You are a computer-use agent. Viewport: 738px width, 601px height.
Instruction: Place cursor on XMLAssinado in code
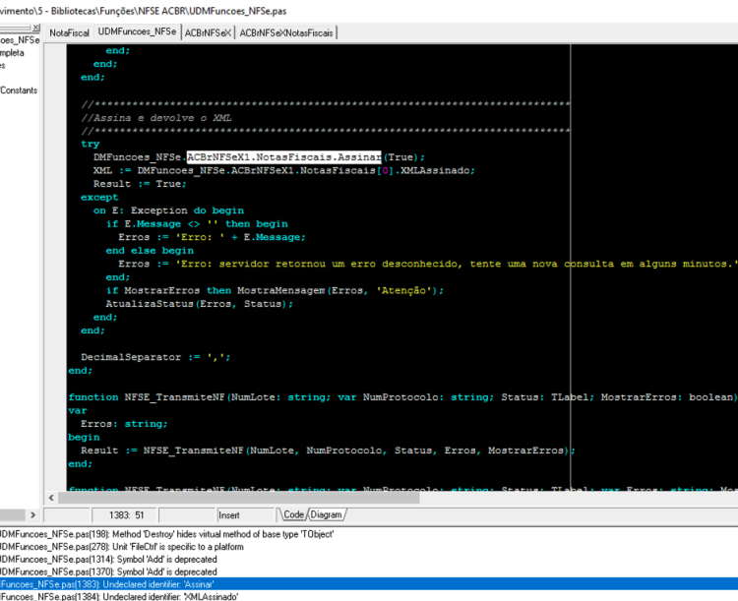pyautogui.click(x=434, y=170)
